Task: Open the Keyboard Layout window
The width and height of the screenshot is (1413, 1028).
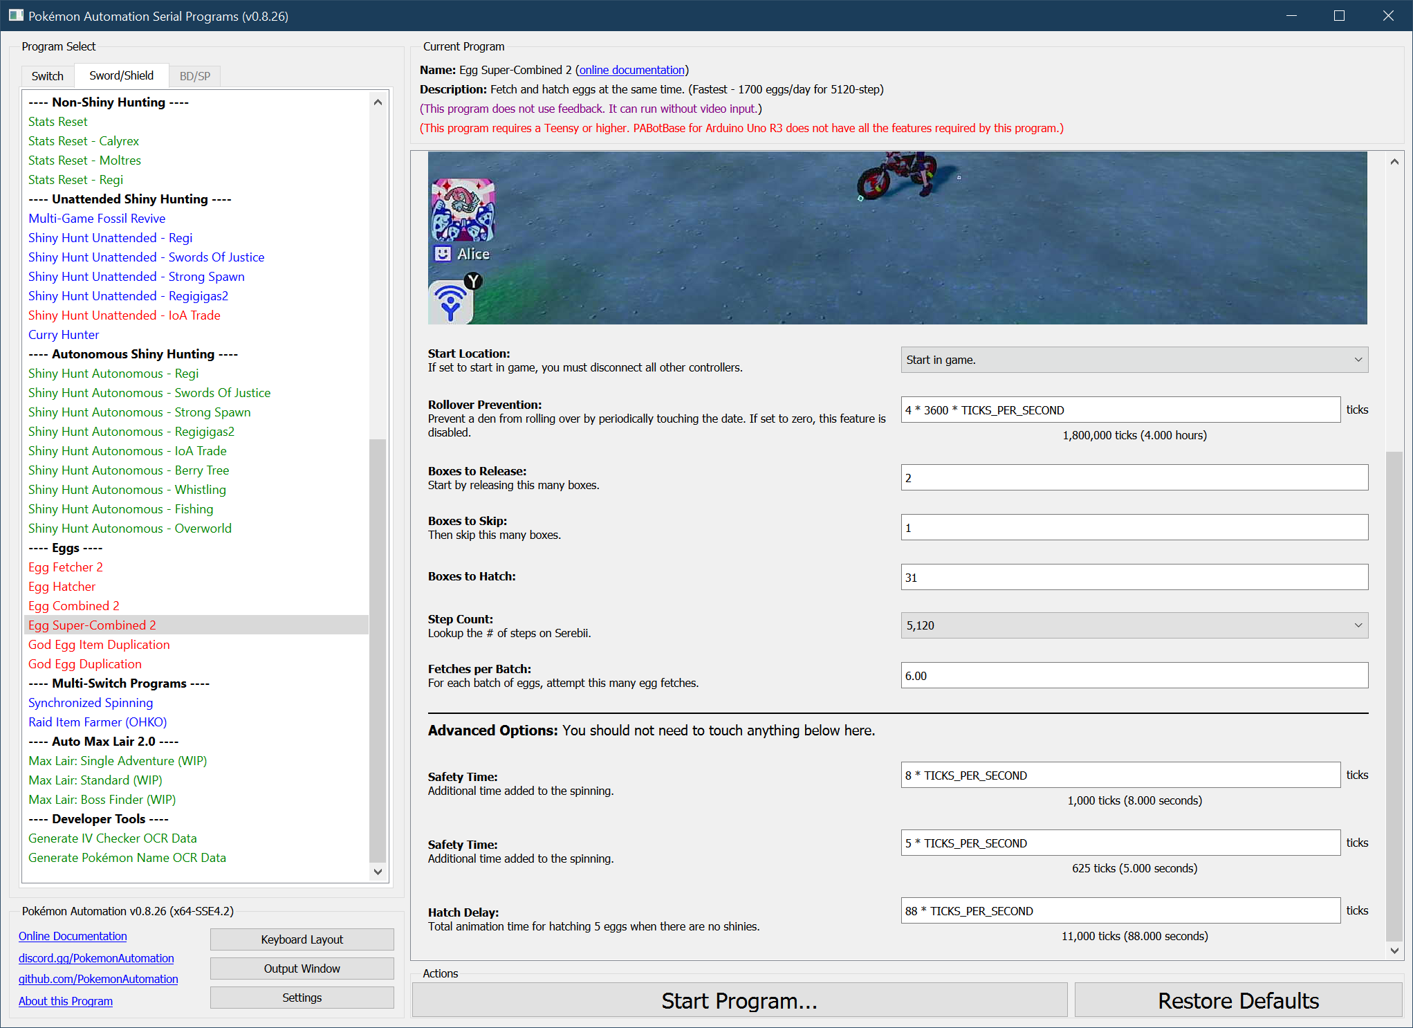Action: click(302, 939)
